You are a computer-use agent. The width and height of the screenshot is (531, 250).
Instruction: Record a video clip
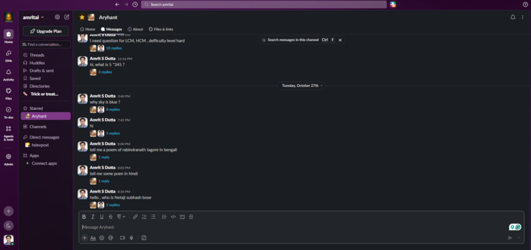(x=123, y=237)
